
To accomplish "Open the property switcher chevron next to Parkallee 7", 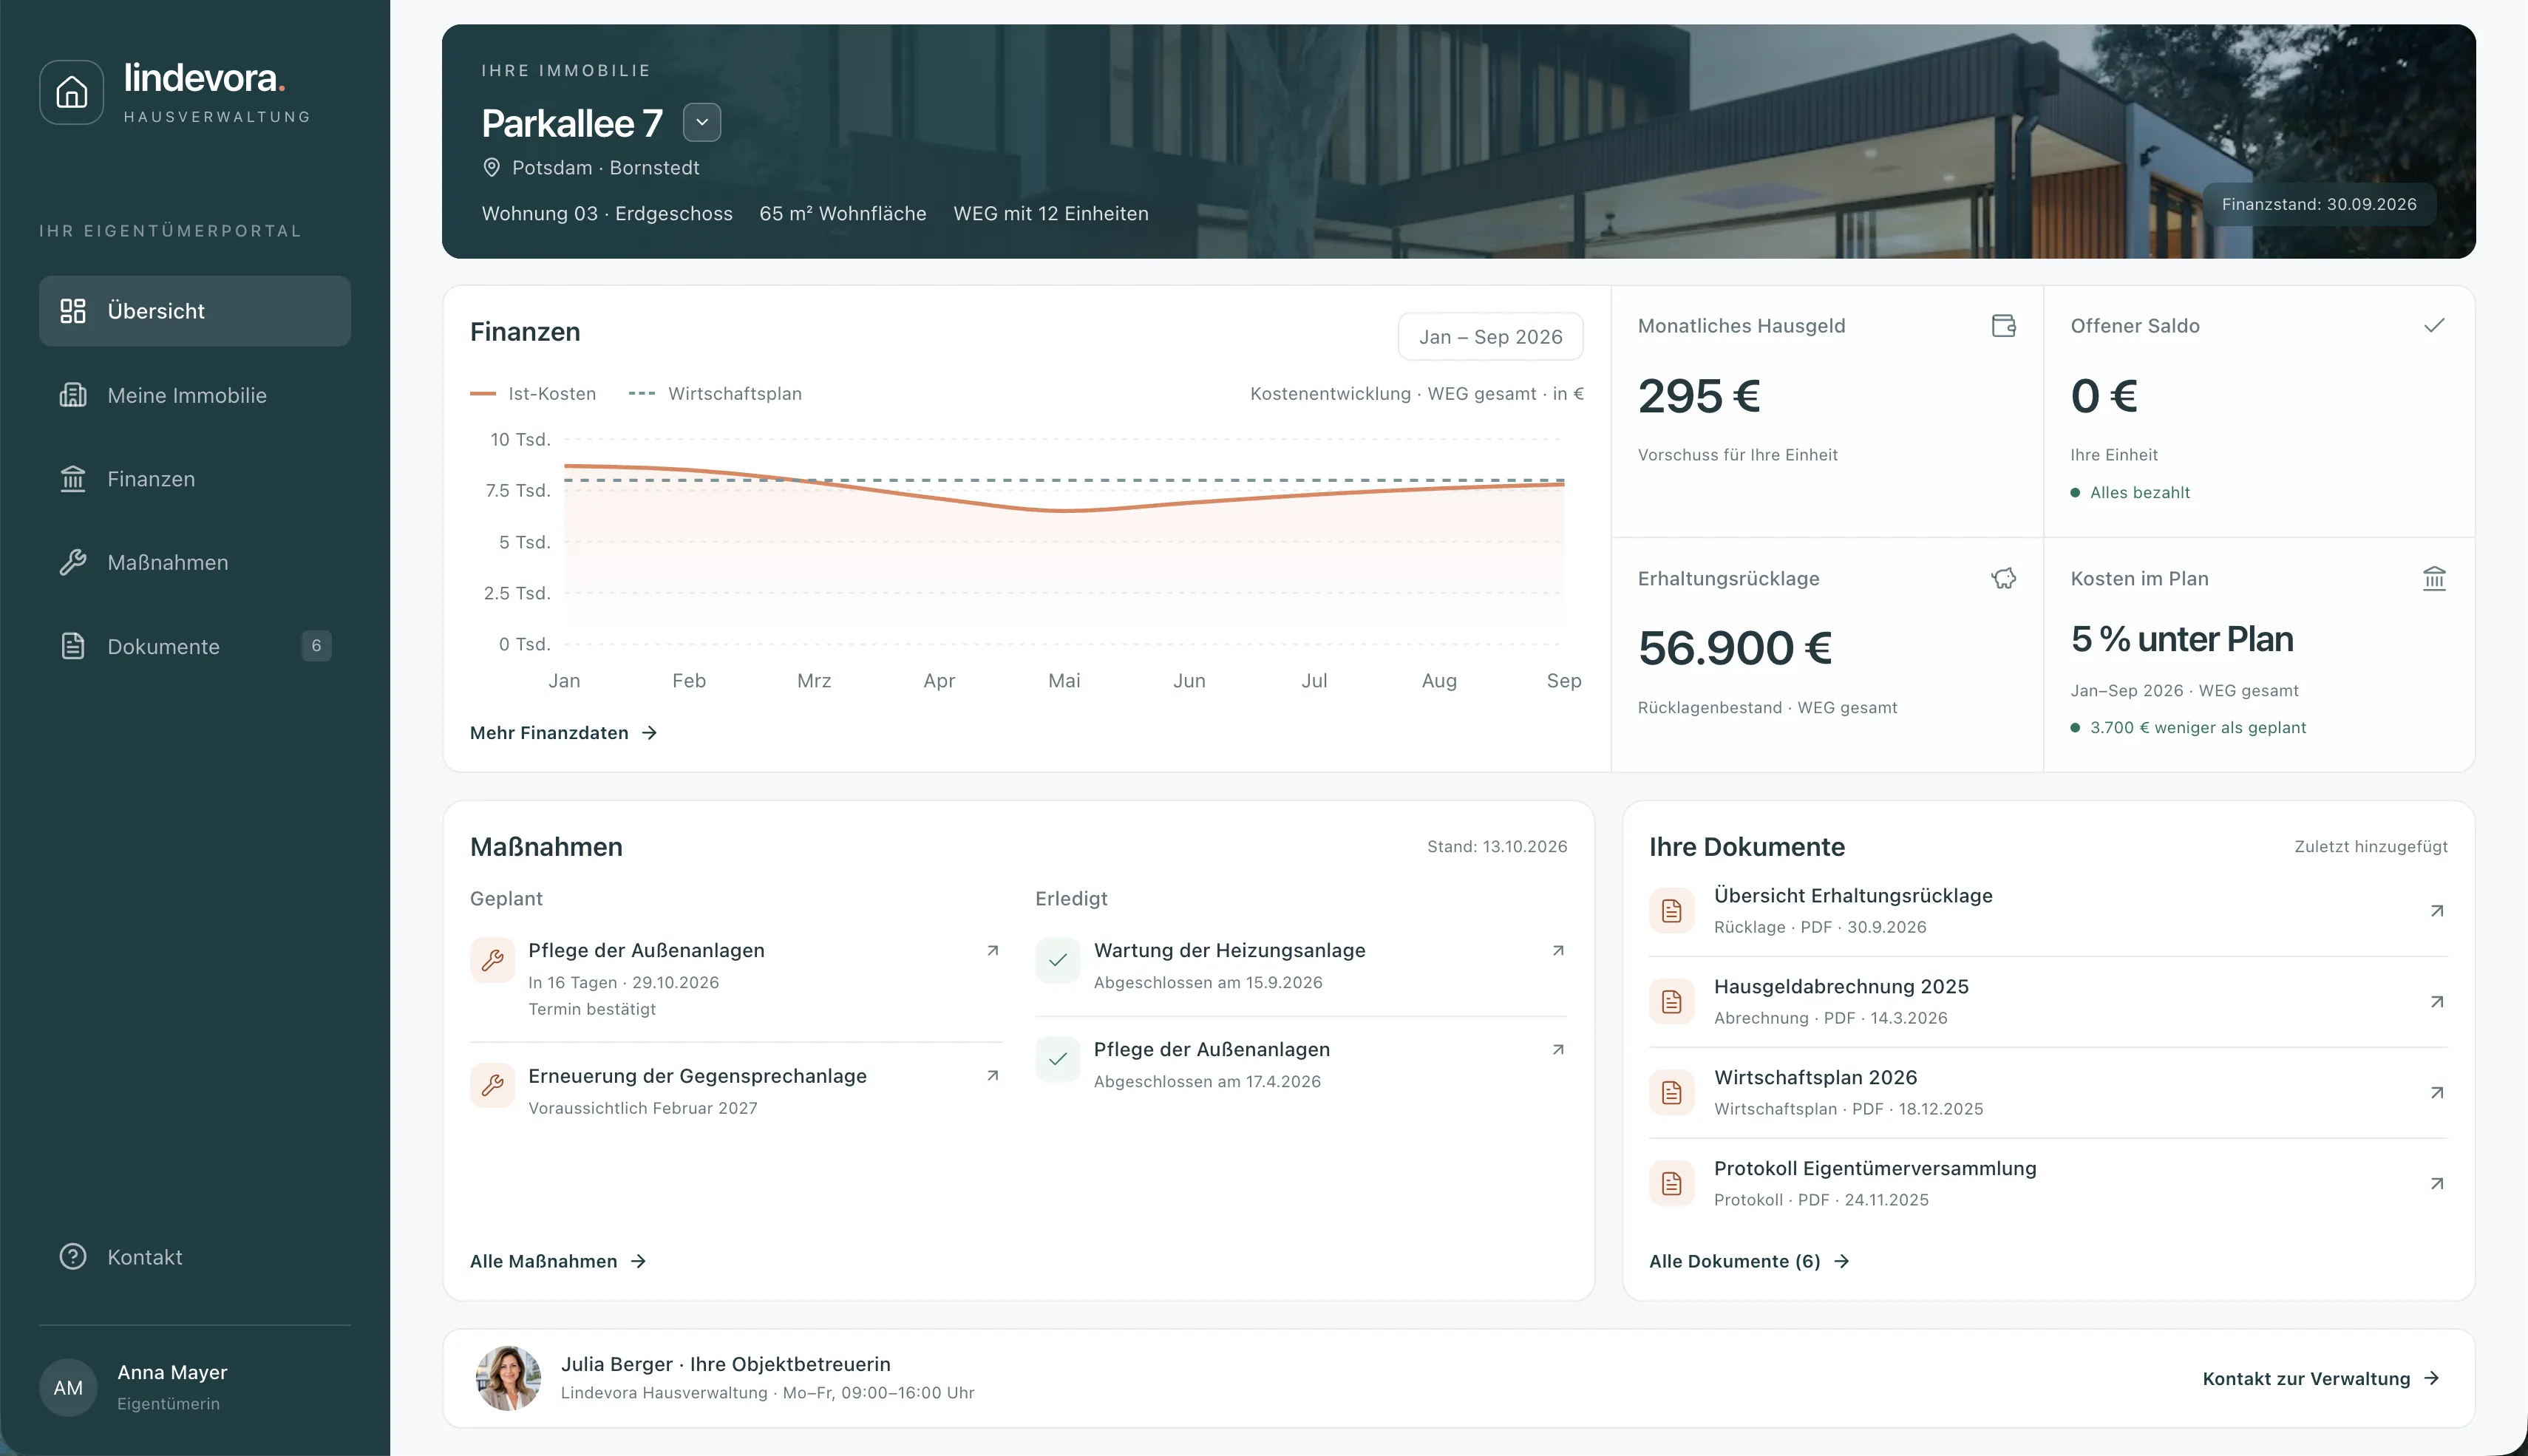I will 702,122.
